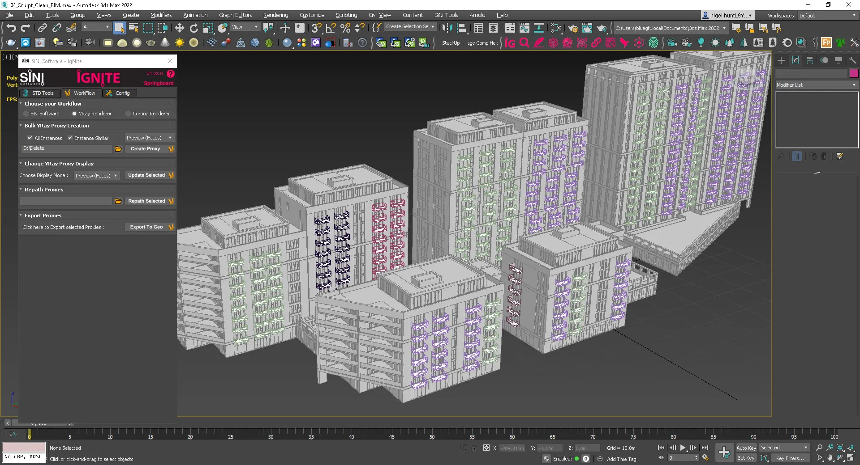The width and height of the screenshot is (860, 465).
Task: Select the Move tool icon
Action: [179, 28]
